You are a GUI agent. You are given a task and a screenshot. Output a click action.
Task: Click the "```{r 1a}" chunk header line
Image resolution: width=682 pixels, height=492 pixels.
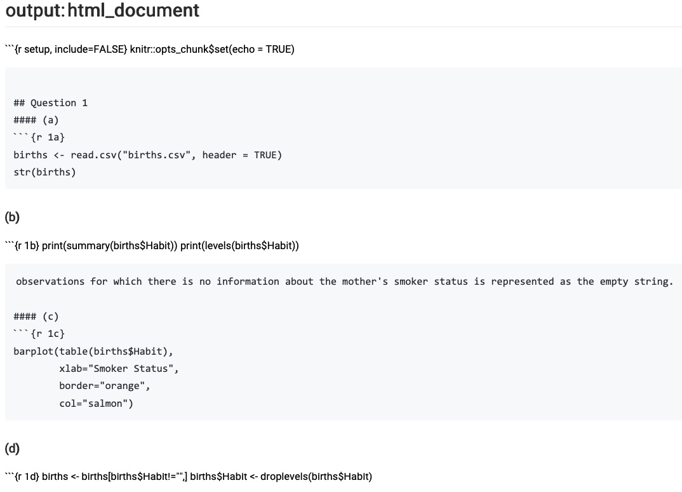click(39, 137)
